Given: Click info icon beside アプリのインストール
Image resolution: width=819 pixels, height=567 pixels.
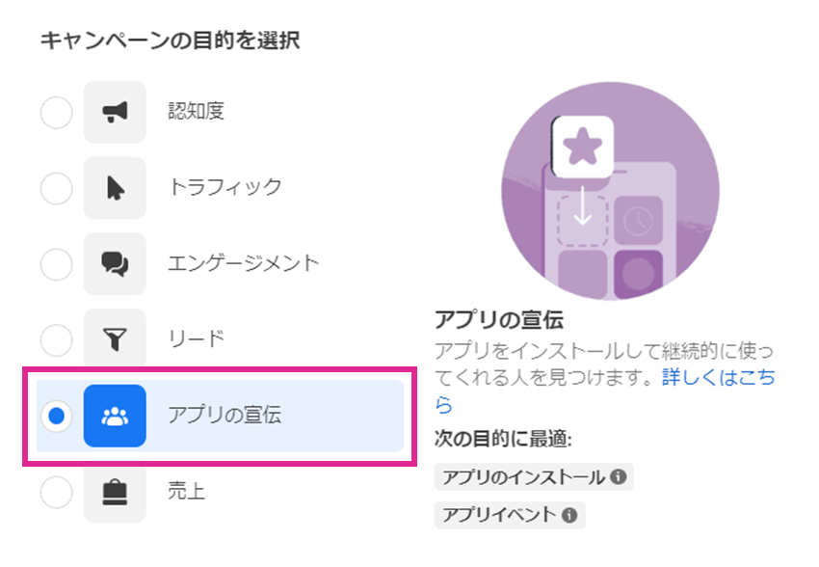Looking at the screenshot, I should tap(618, 476).
